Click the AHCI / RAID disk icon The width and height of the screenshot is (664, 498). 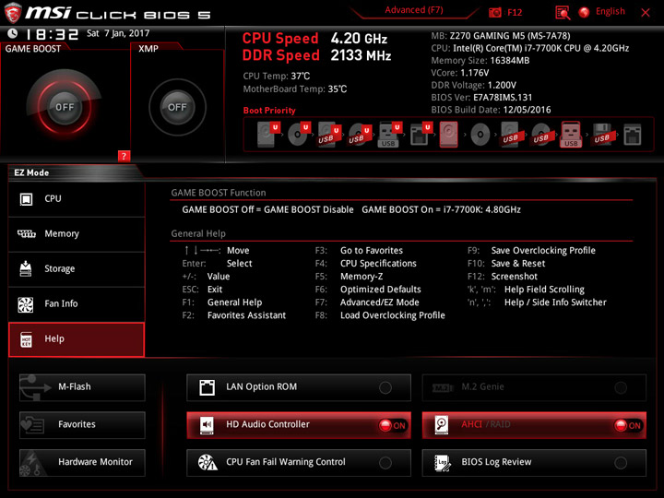(442, 425)
